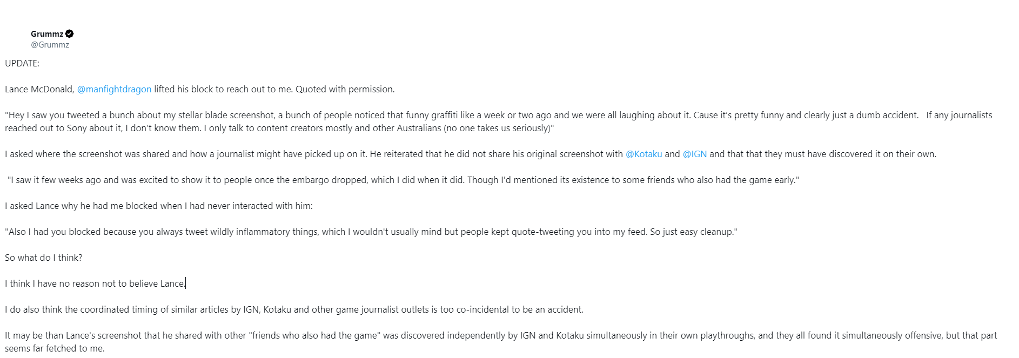The height and width of the screenshot is (358, 1019).
Task: Click the verified badge beside Grummz
Action: [x=70, y=33]
